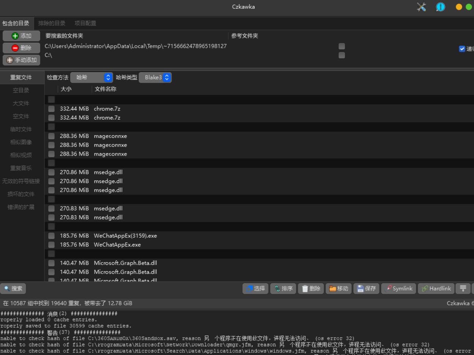Click the Hardlink button
Image resolution: width=474 pixels, height=355 pixels.
coord(436,289)
